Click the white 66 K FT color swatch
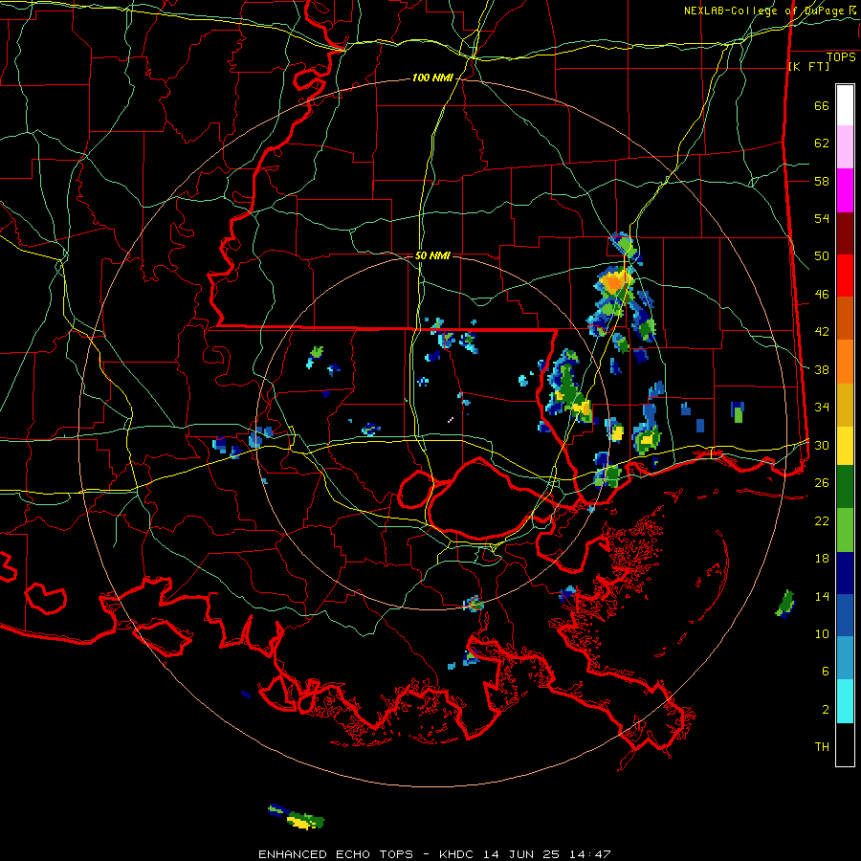This screenshot has width=861, height=861. (x=845, y=105)
